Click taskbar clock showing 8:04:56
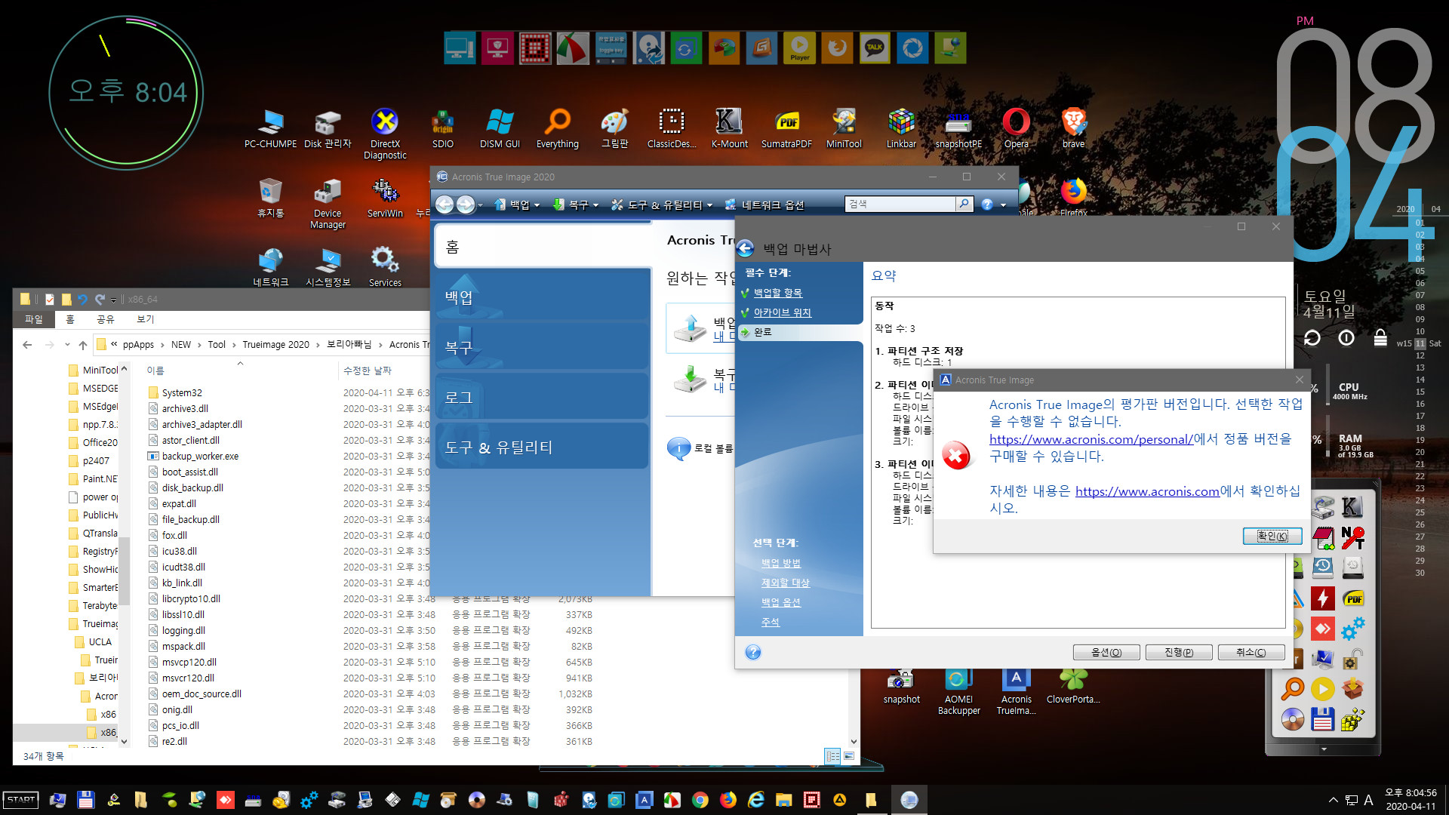The height and width of the screenshot is (815, 1449). [1410, 800]
